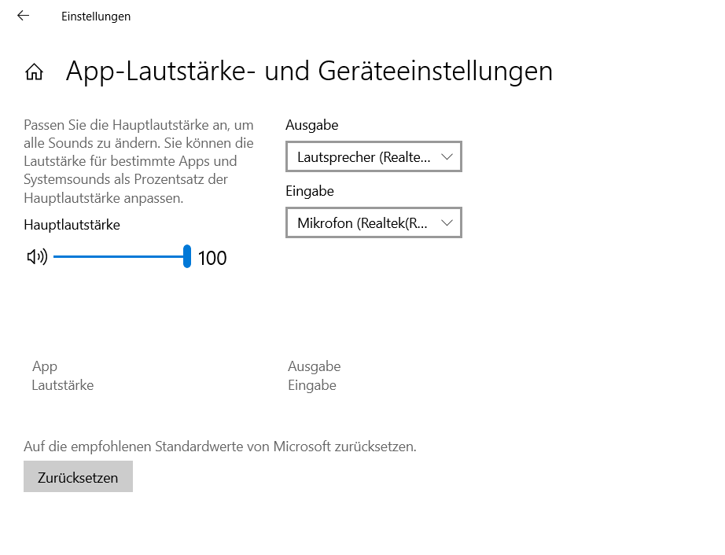Viewport: 725px width, 555px height.
Task: Click the Eingabe label above the Mikrofon dropdown
Action: point(309,191)
